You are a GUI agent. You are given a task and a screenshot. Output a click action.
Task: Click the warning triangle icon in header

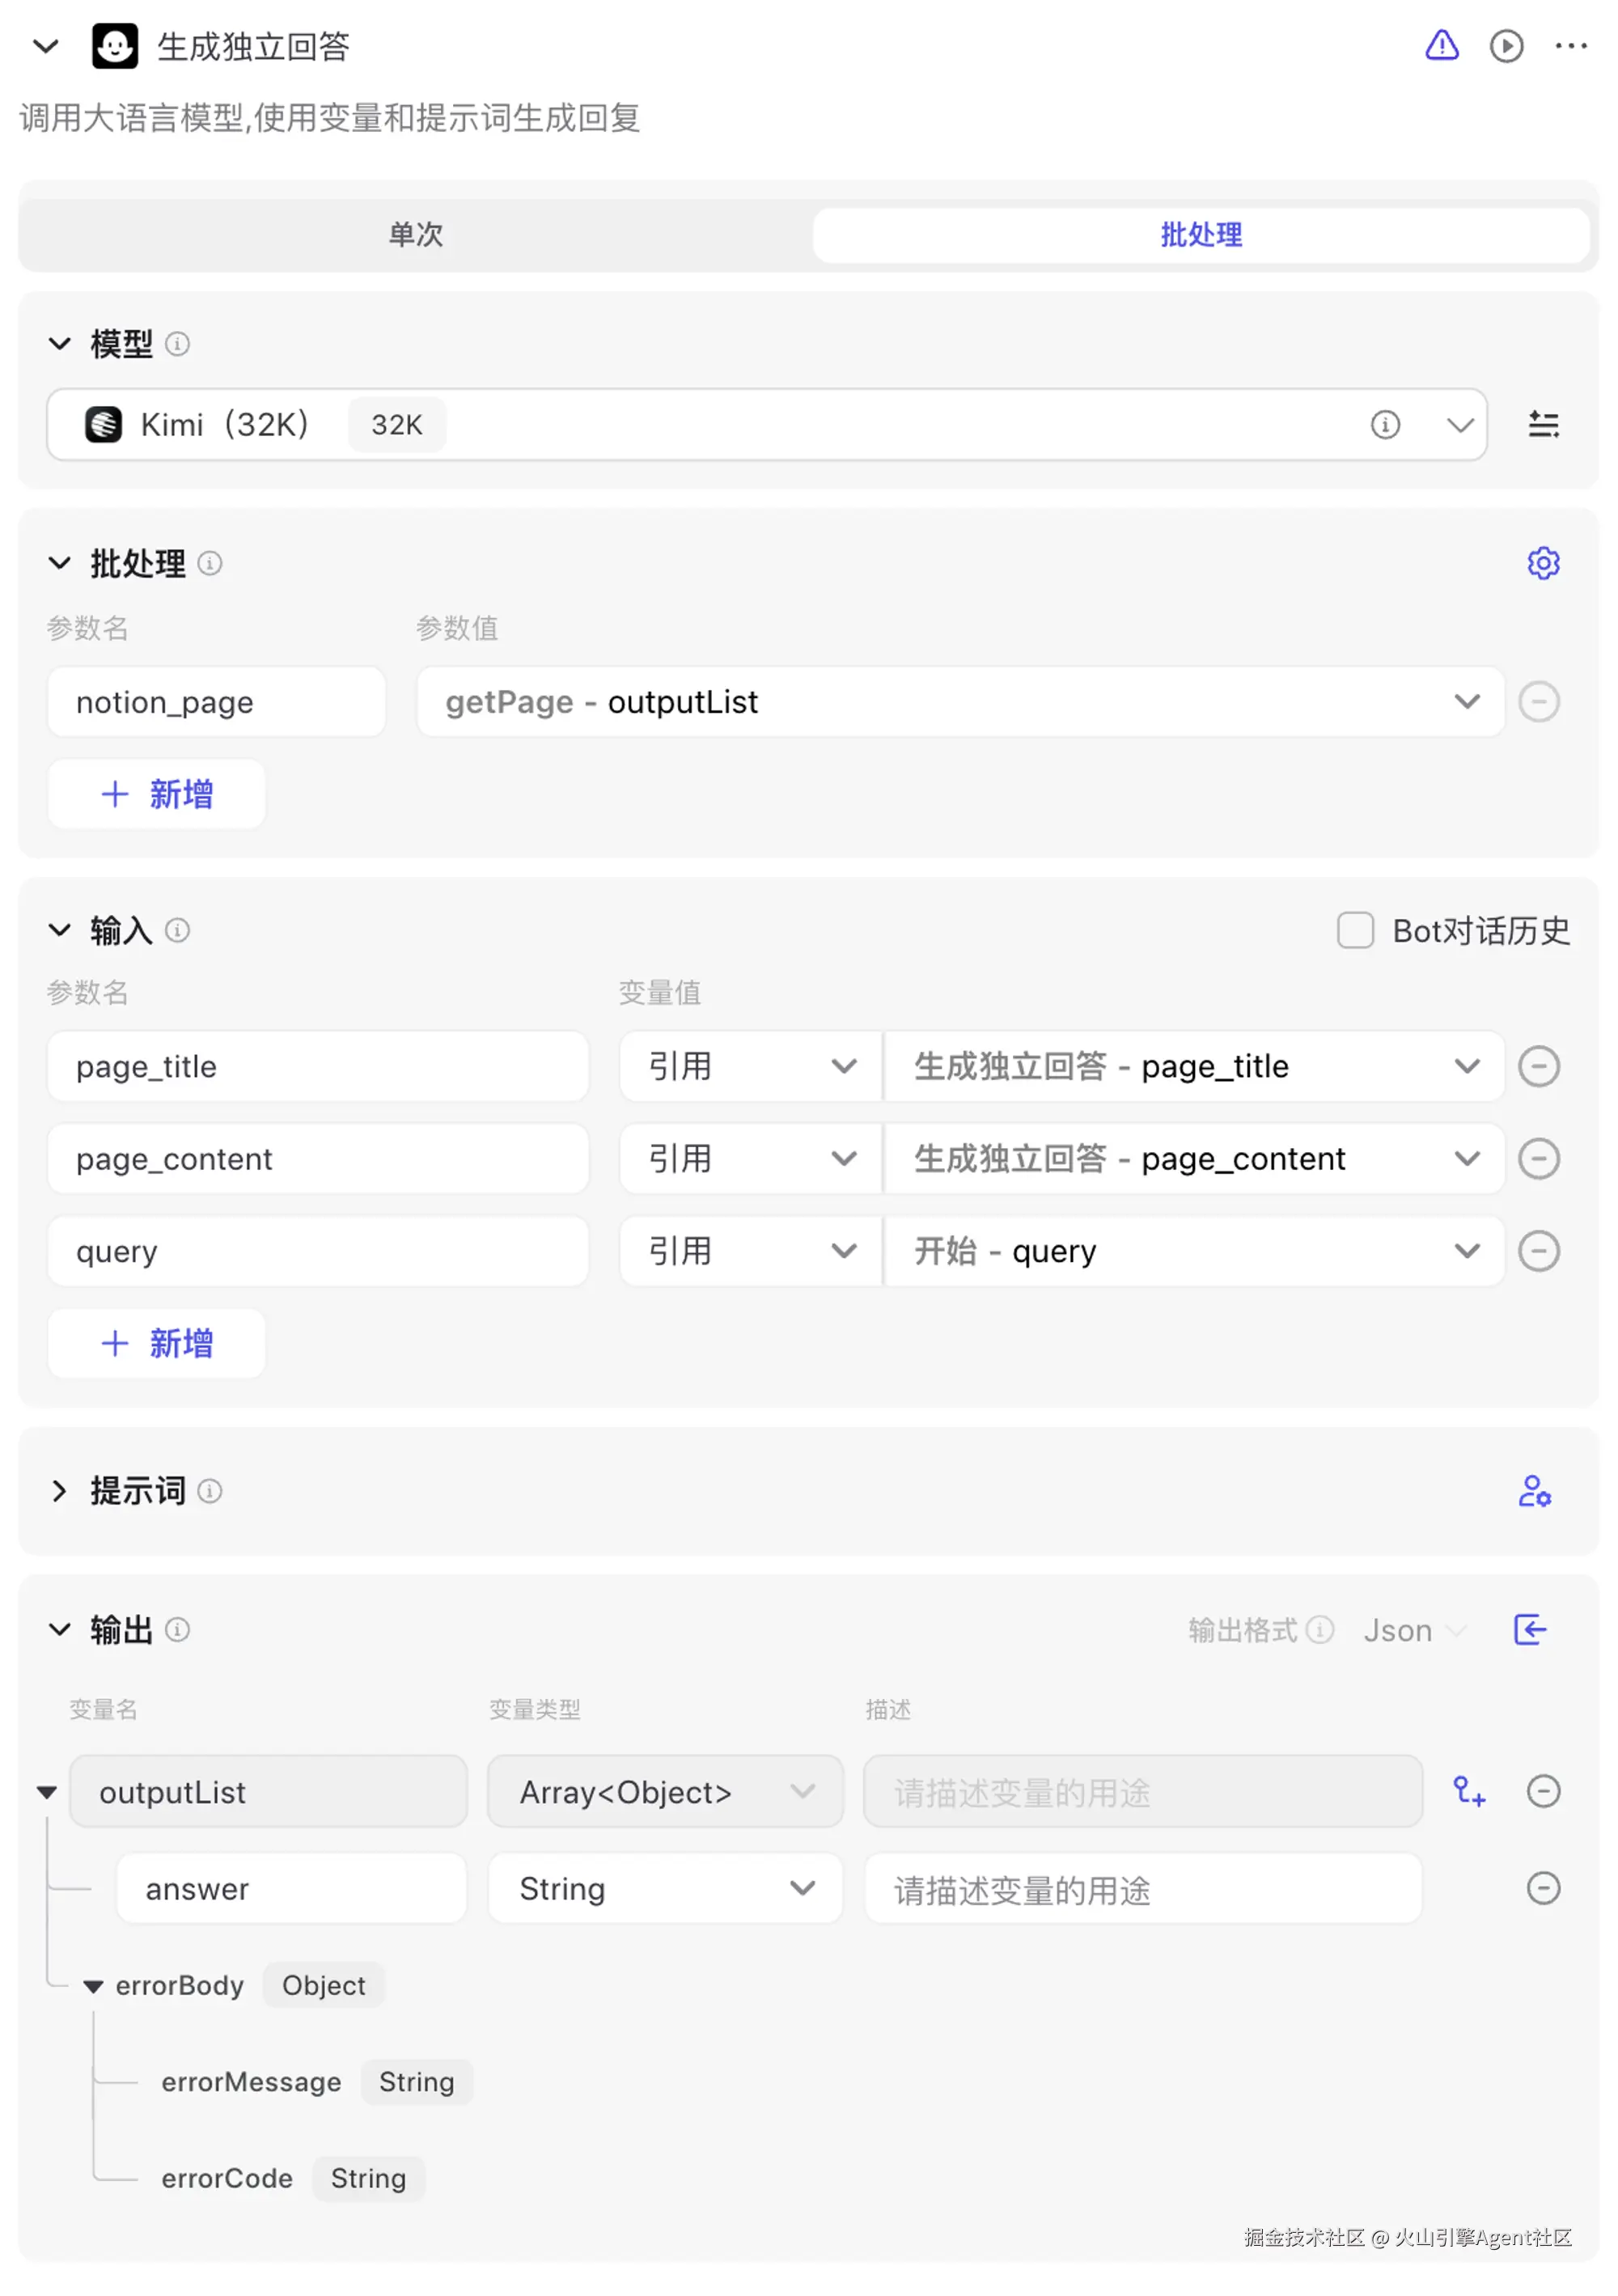[1441, 46]
